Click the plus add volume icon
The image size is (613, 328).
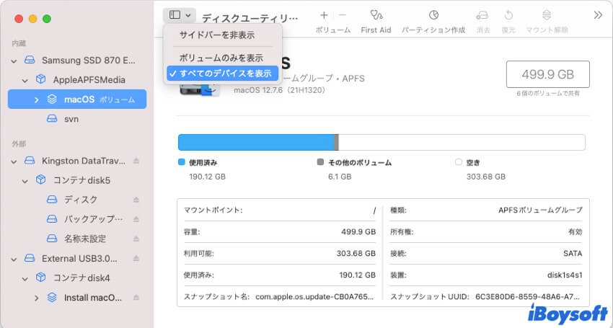click(324, 15)
